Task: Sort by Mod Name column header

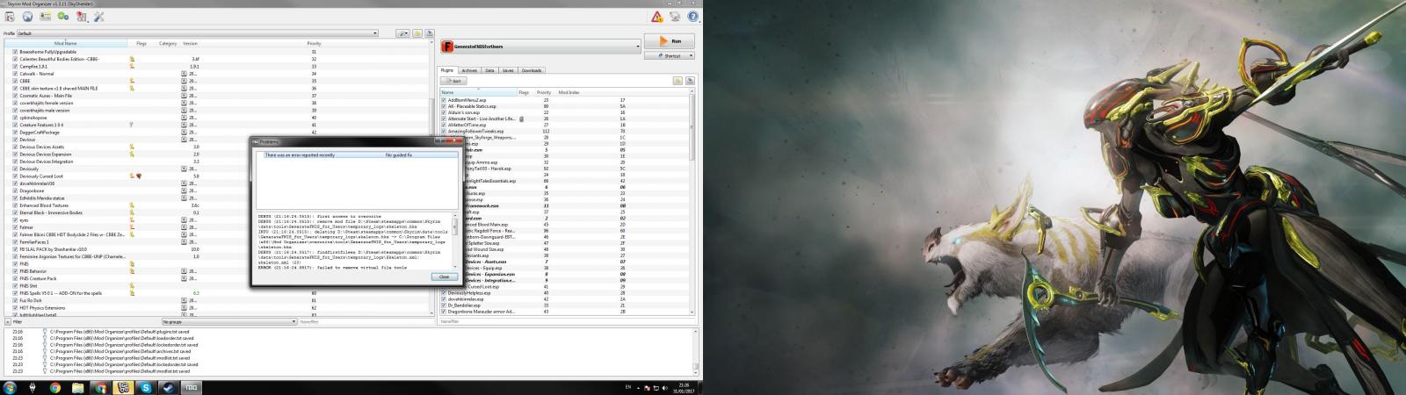Action: (x=66, y=43)
